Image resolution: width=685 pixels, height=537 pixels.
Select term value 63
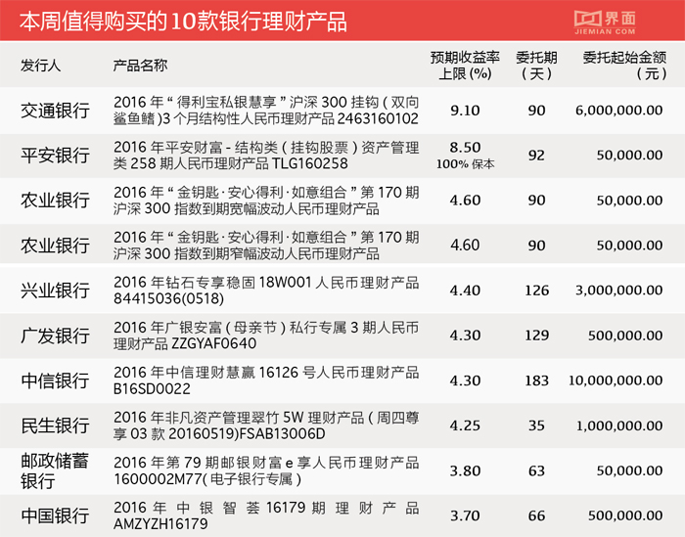pos(536,471)
